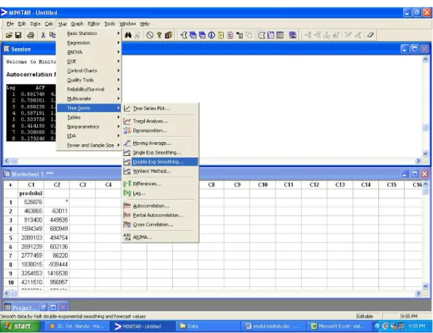Screen dimensions: 433x333
Task: Switch to Ost. Naruto taskbar button
Action: 77,326
